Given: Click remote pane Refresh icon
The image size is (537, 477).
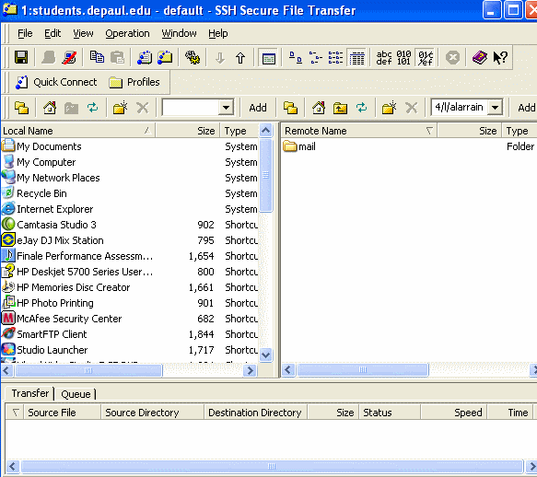Looking at the screenshot, I should (x=361, y=108).
